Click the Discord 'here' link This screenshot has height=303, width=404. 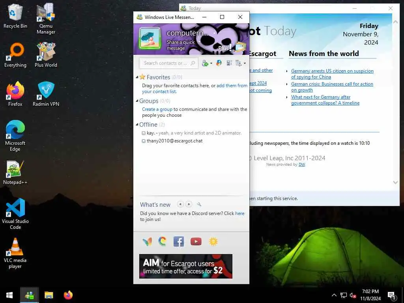[239, 213]
